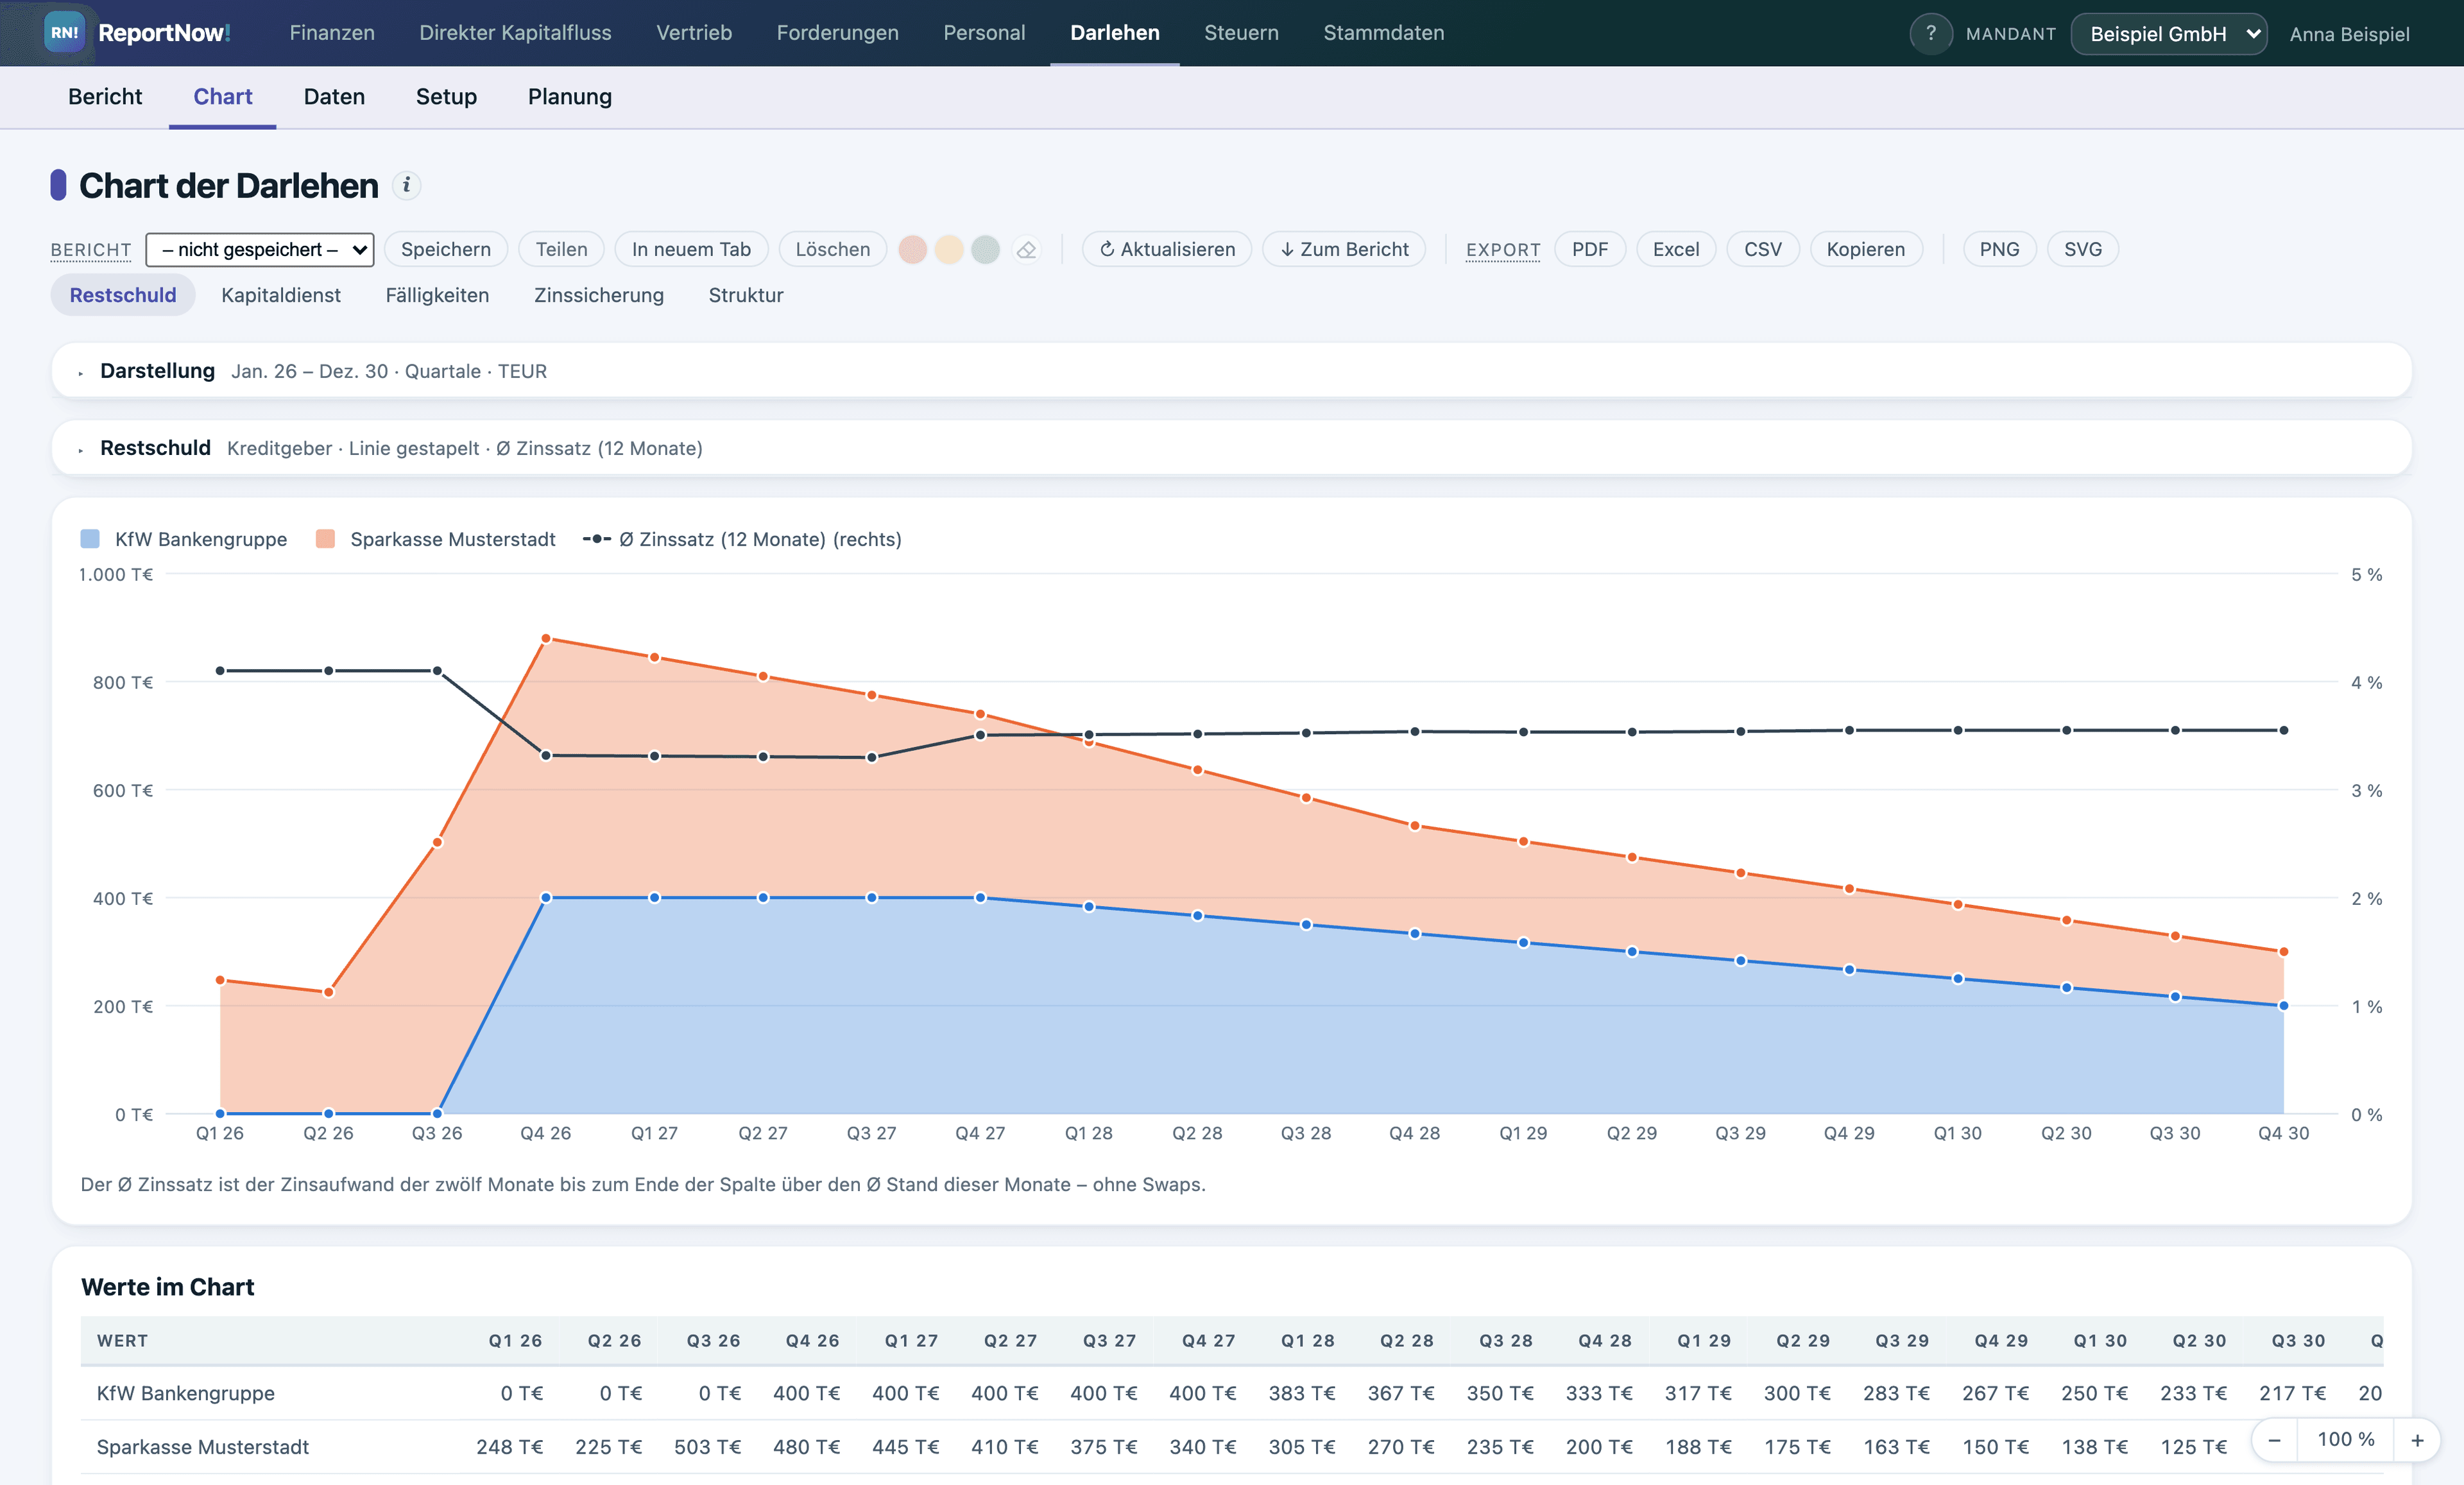Click the Speichern button
The height and width of the screenshot is (1485, 2464).
[x=446, y=250]
